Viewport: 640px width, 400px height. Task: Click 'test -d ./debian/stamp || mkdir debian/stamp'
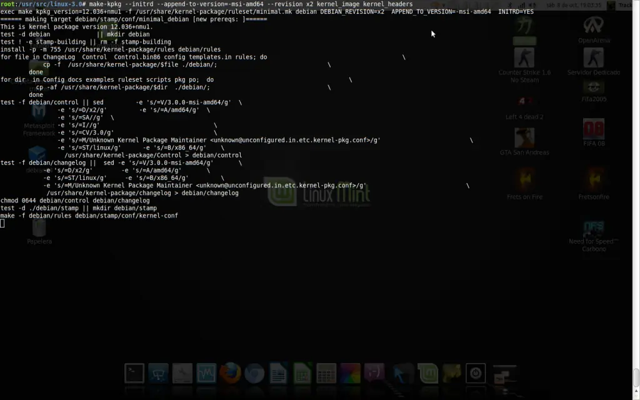(78, 208)
